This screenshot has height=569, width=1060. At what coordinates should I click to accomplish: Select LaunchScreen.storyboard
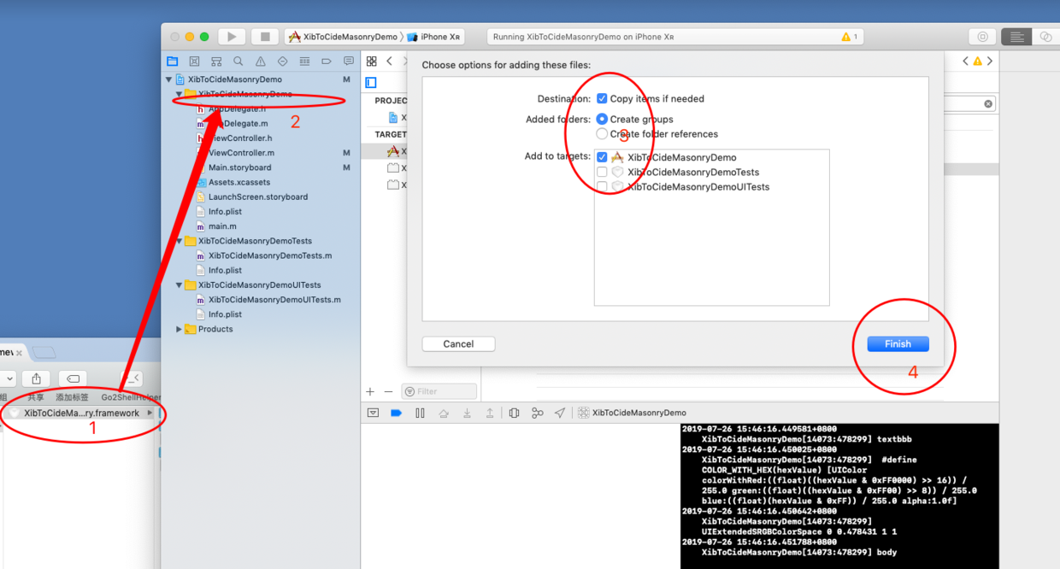click(258, 197)
